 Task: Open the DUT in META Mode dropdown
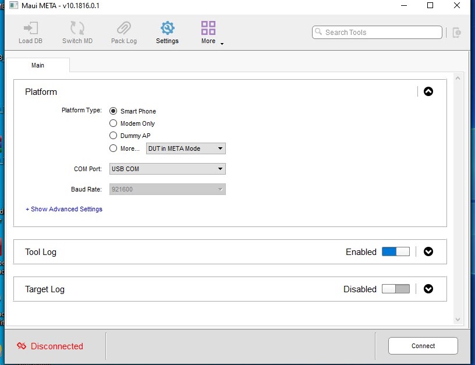click(186, 148)
